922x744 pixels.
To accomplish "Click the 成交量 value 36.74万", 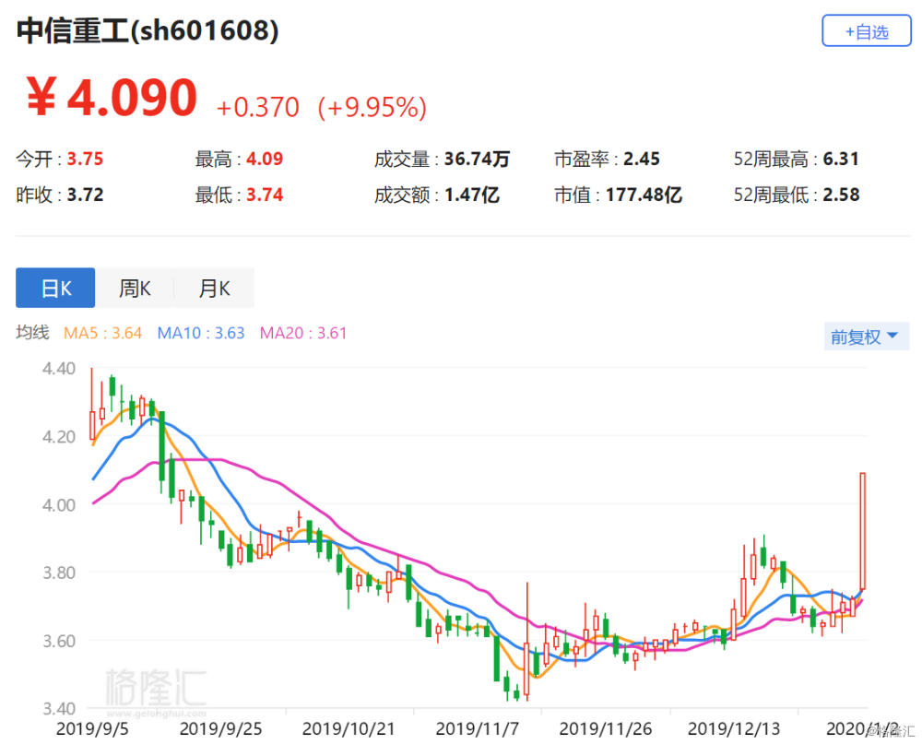I will pos(477,159).
